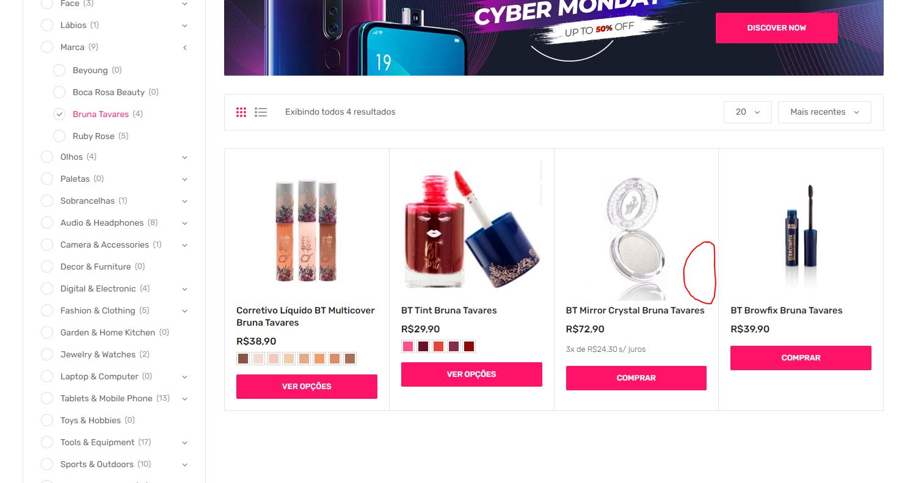
Task: Check the Boca Rosa Beauty filter
Action: tap(59, 92)
